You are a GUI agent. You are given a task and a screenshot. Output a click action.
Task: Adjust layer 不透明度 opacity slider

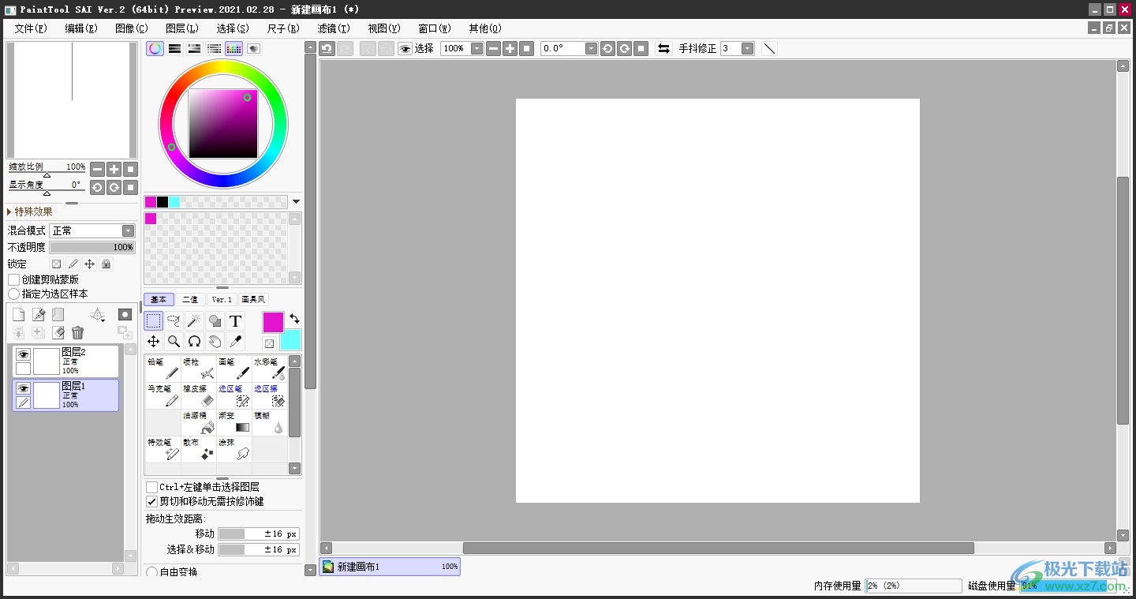(92, 247)
